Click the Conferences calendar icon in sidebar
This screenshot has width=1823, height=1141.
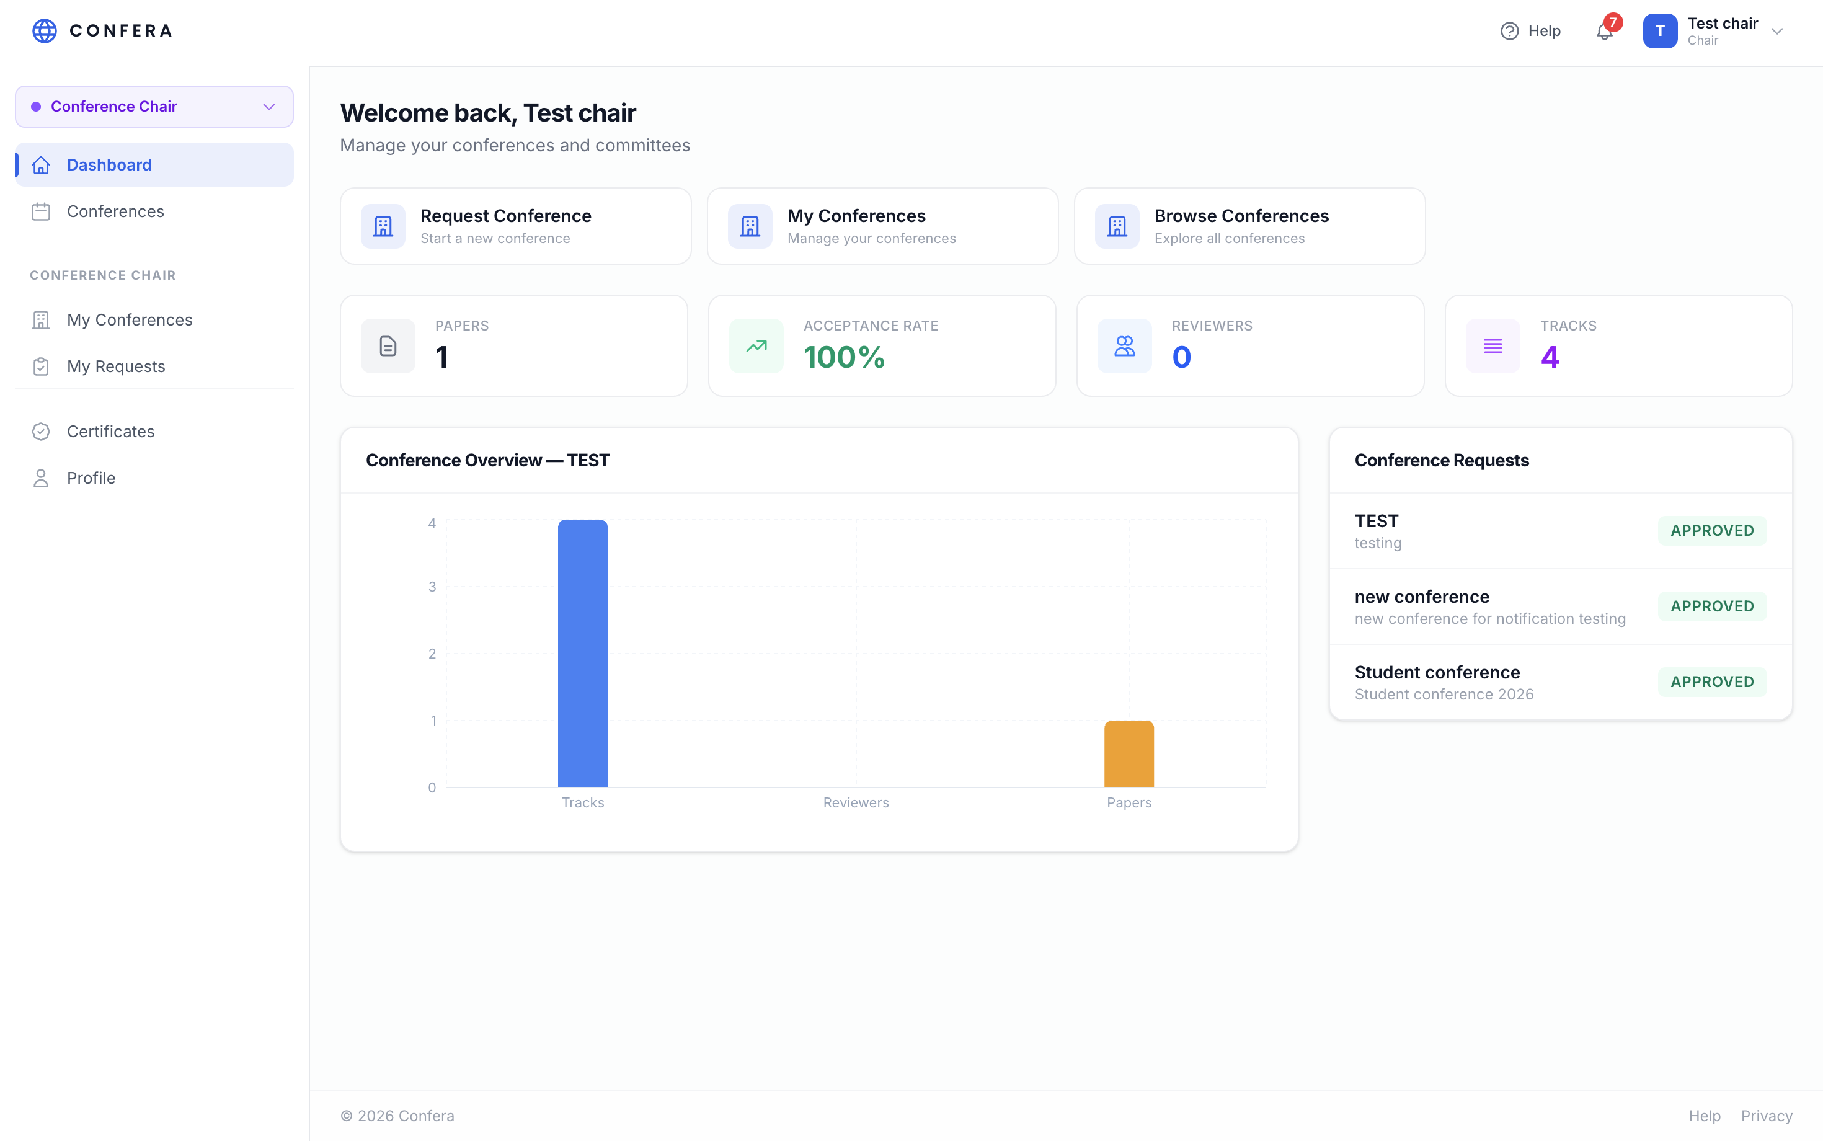click(x=42, y=211)
